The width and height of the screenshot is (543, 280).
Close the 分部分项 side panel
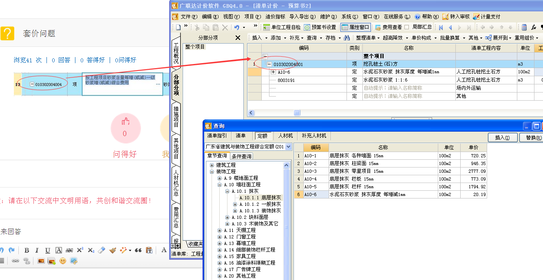point(238,38)
